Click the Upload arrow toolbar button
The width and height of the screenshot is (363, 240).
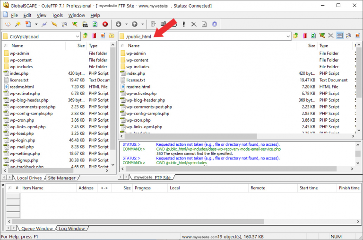point(135,24)
